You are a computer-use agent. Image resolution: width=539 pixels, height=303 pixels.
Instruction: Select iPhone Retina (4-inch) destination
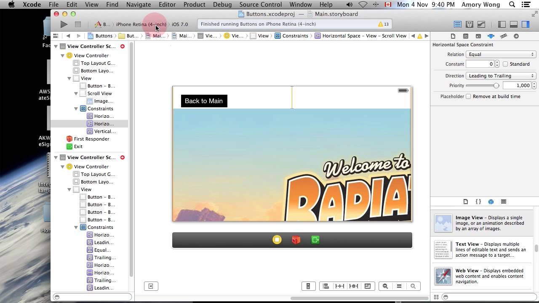(x=141, y=24)
